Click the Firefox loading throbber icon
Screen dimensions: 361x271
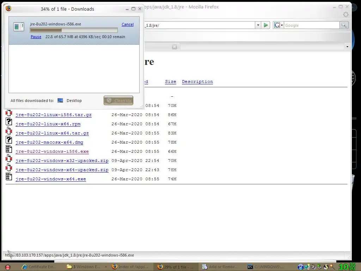345,14
